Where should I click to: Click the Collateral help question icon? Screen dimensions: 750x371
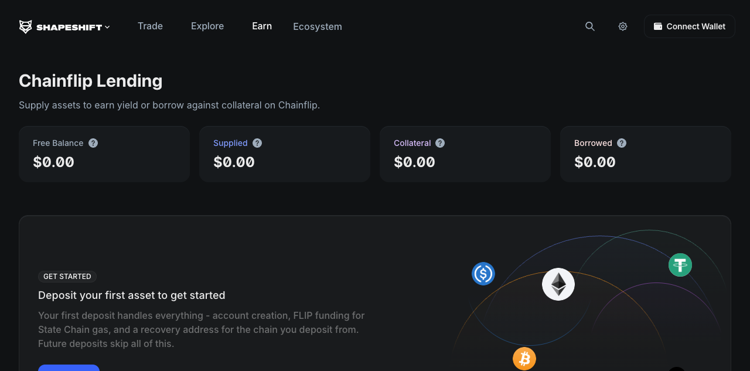(x=440, y=143)
